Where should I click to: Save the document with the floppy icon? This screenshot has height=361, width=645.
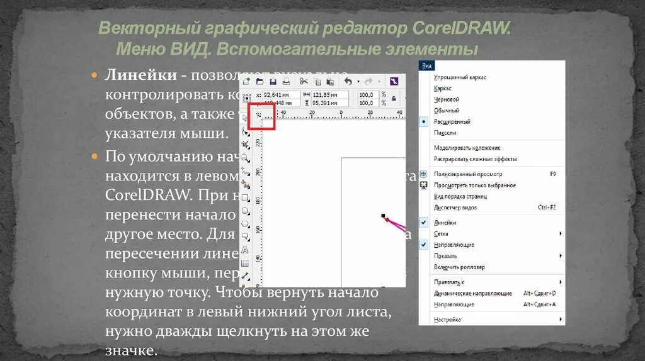pyautogui.click(x=273, y=82)
